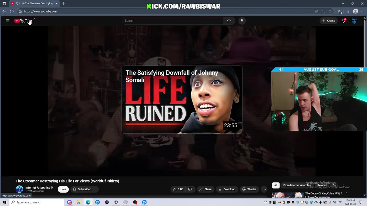Open the media control music icon

click(x=348, y=11)
